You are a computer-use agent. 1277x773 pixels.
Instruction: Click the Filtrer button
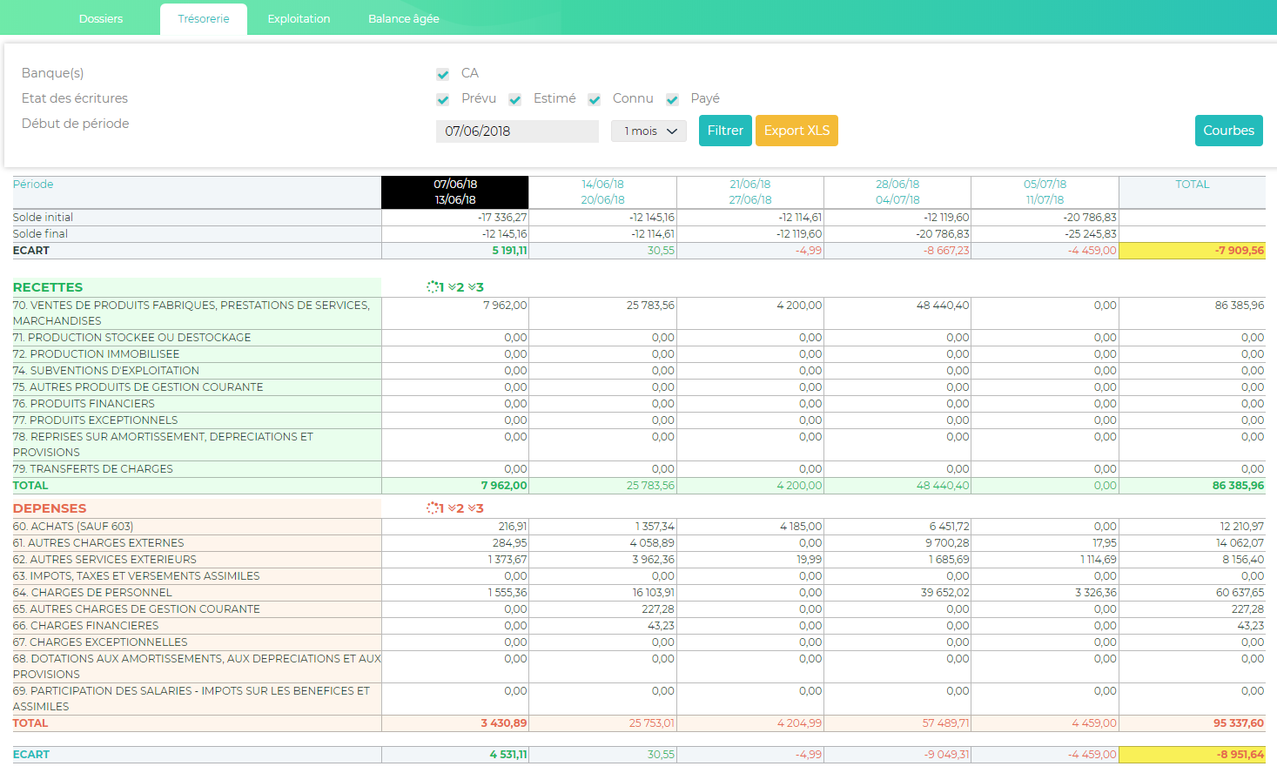pos(724,130)
